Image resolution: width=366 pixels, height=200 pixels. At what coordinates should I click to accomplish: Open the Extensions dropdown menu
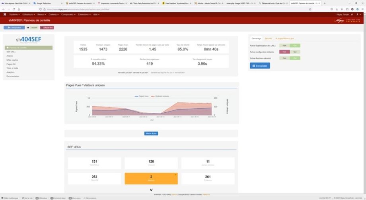pos(84,14)
